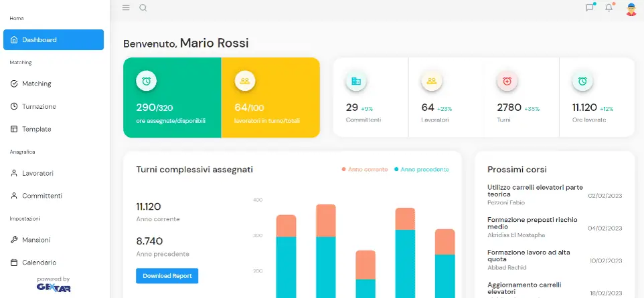Click the wrench icon beside Mansioni
The width and height of the screenshot is (644, 298).
pyautogui.click(x=14, y=240)
